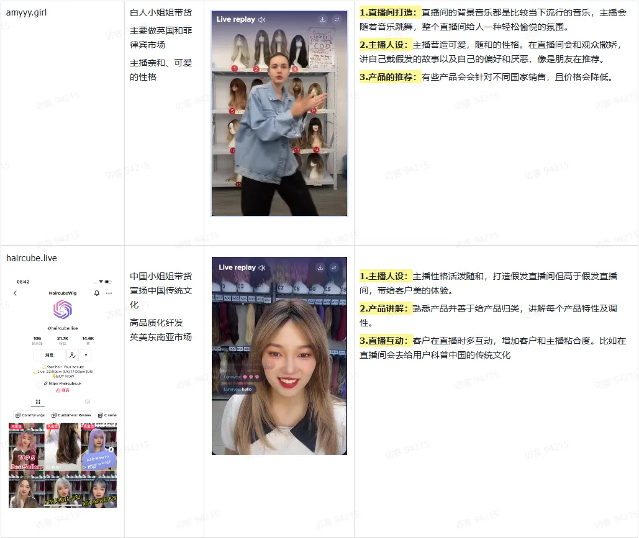Open the https://haircube.uk profile link
639x538 pixels.
point(63,383)
